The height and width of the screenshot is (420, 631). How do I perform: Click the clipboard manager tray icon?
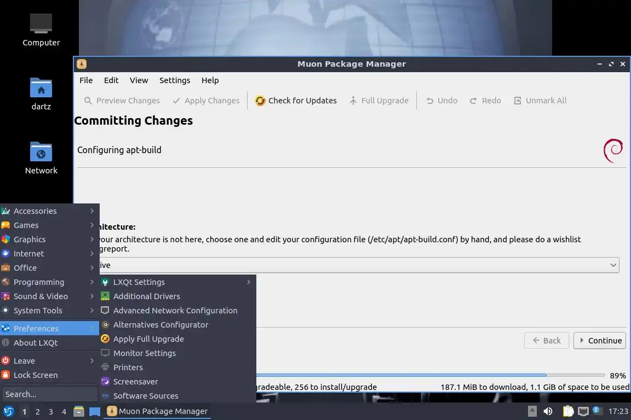coord(568,411)
